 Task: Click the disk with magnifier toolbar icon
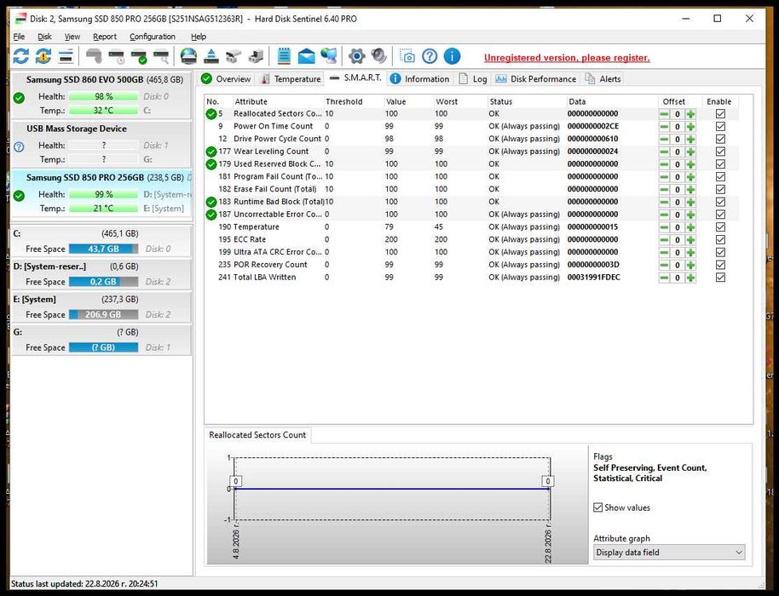tap(161, 56)
